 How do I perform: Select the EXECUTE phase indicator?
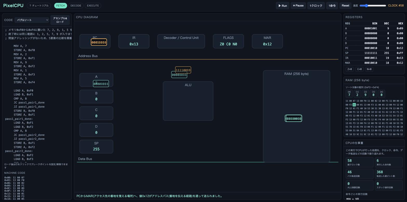[x=93, y=5]
